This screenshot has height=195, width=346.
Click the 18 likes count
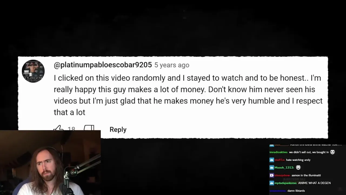pyautogui.click(x=71, y=129)
